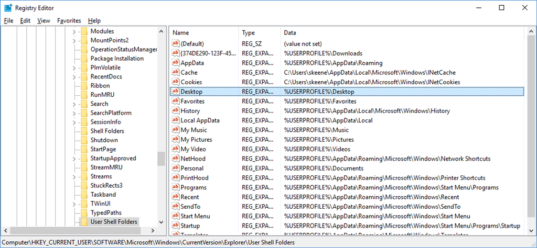Select the RunMRU key
The image size is (537, 248).
pos(102,95)
